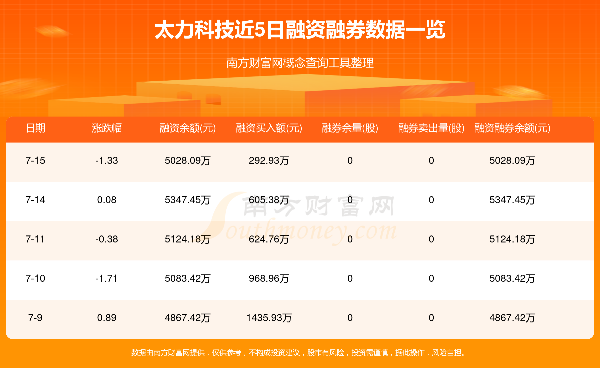
Task: Select the date cell 7-9
Action: (35, 318)
